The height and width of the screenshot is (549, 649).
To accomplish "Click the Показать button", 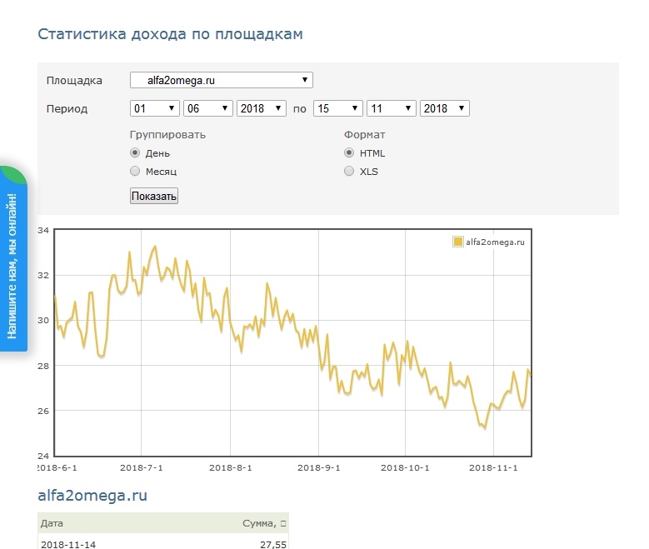I will pyautogui.click(x=154, y=196).
